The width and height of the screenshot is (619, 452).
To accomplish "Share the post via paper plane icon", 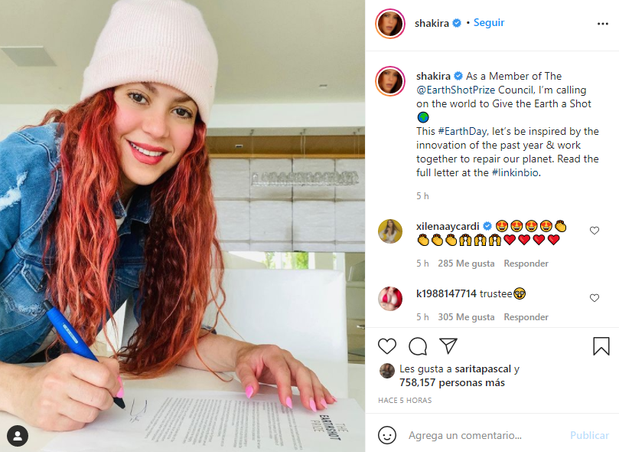I will click(448, 346).
